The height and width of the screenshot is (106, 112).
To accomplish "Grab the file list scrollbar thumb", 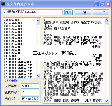I will (x=38, y=23).
